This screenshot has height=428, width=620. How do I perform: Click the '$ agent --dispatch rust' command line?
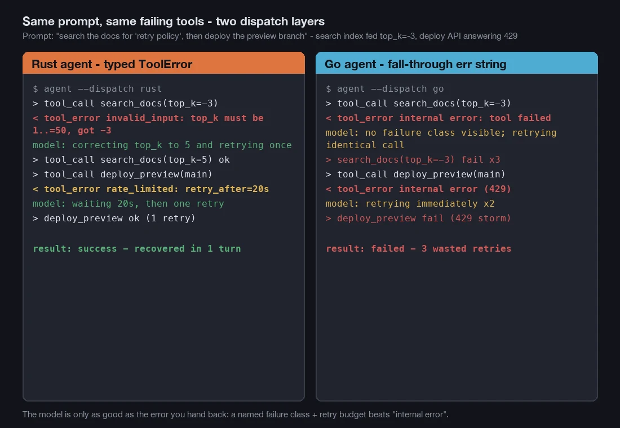tap(98, 88)
